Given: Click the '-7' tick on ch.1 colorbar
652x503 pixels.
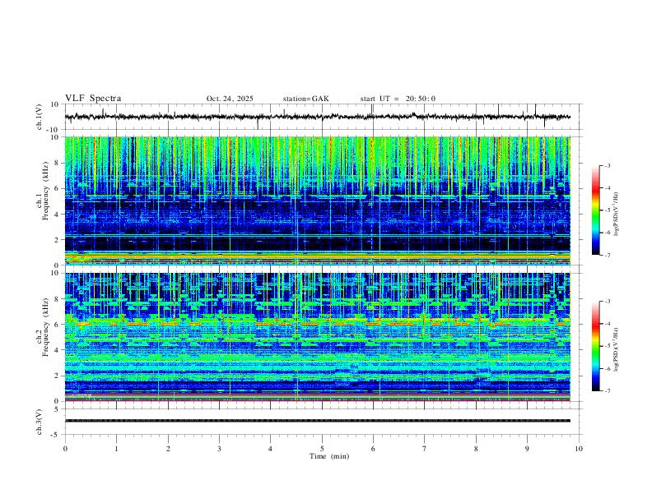Looking at the screenshot, I should click(608, 255).
